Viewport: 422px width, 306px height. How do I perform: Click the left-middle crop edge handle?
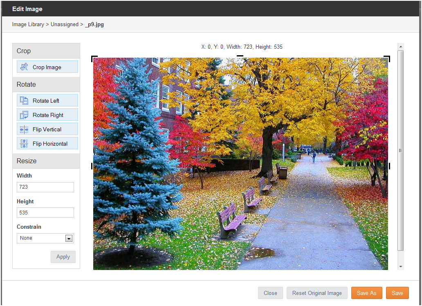pyautogui.click(x=92, y=166)
